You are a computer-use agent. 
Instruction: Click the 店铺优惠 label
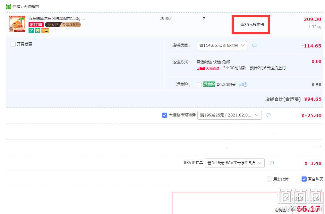click(x=181, y=45)
